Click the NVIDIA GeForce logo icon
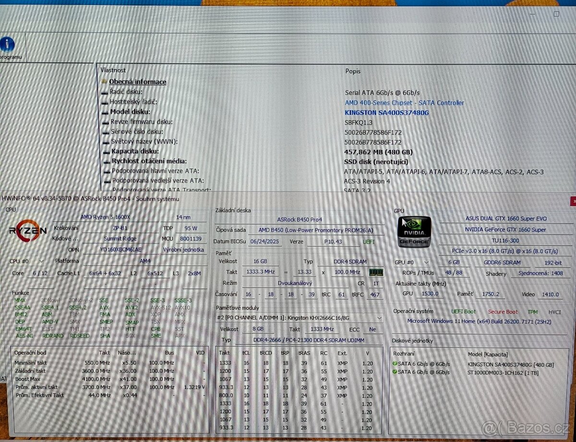The image size is (576, 442). (x=415, y=231)
